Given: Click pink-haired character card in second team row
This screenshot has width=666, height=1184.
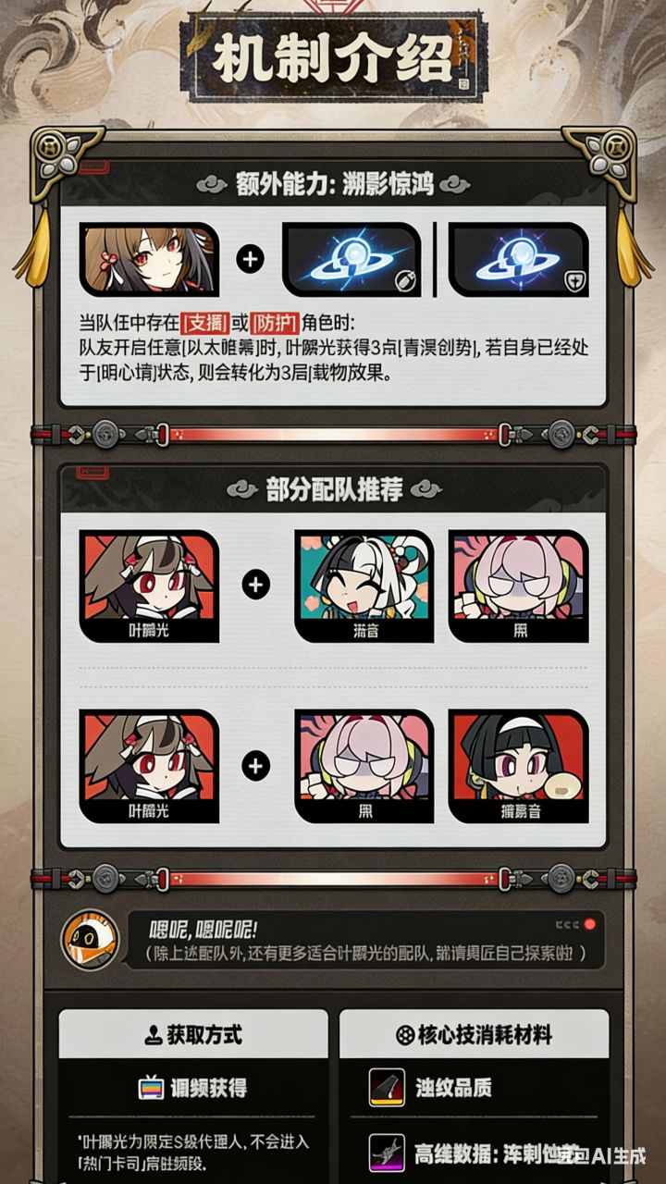Looking at the screenshot, I should [364, 766].
